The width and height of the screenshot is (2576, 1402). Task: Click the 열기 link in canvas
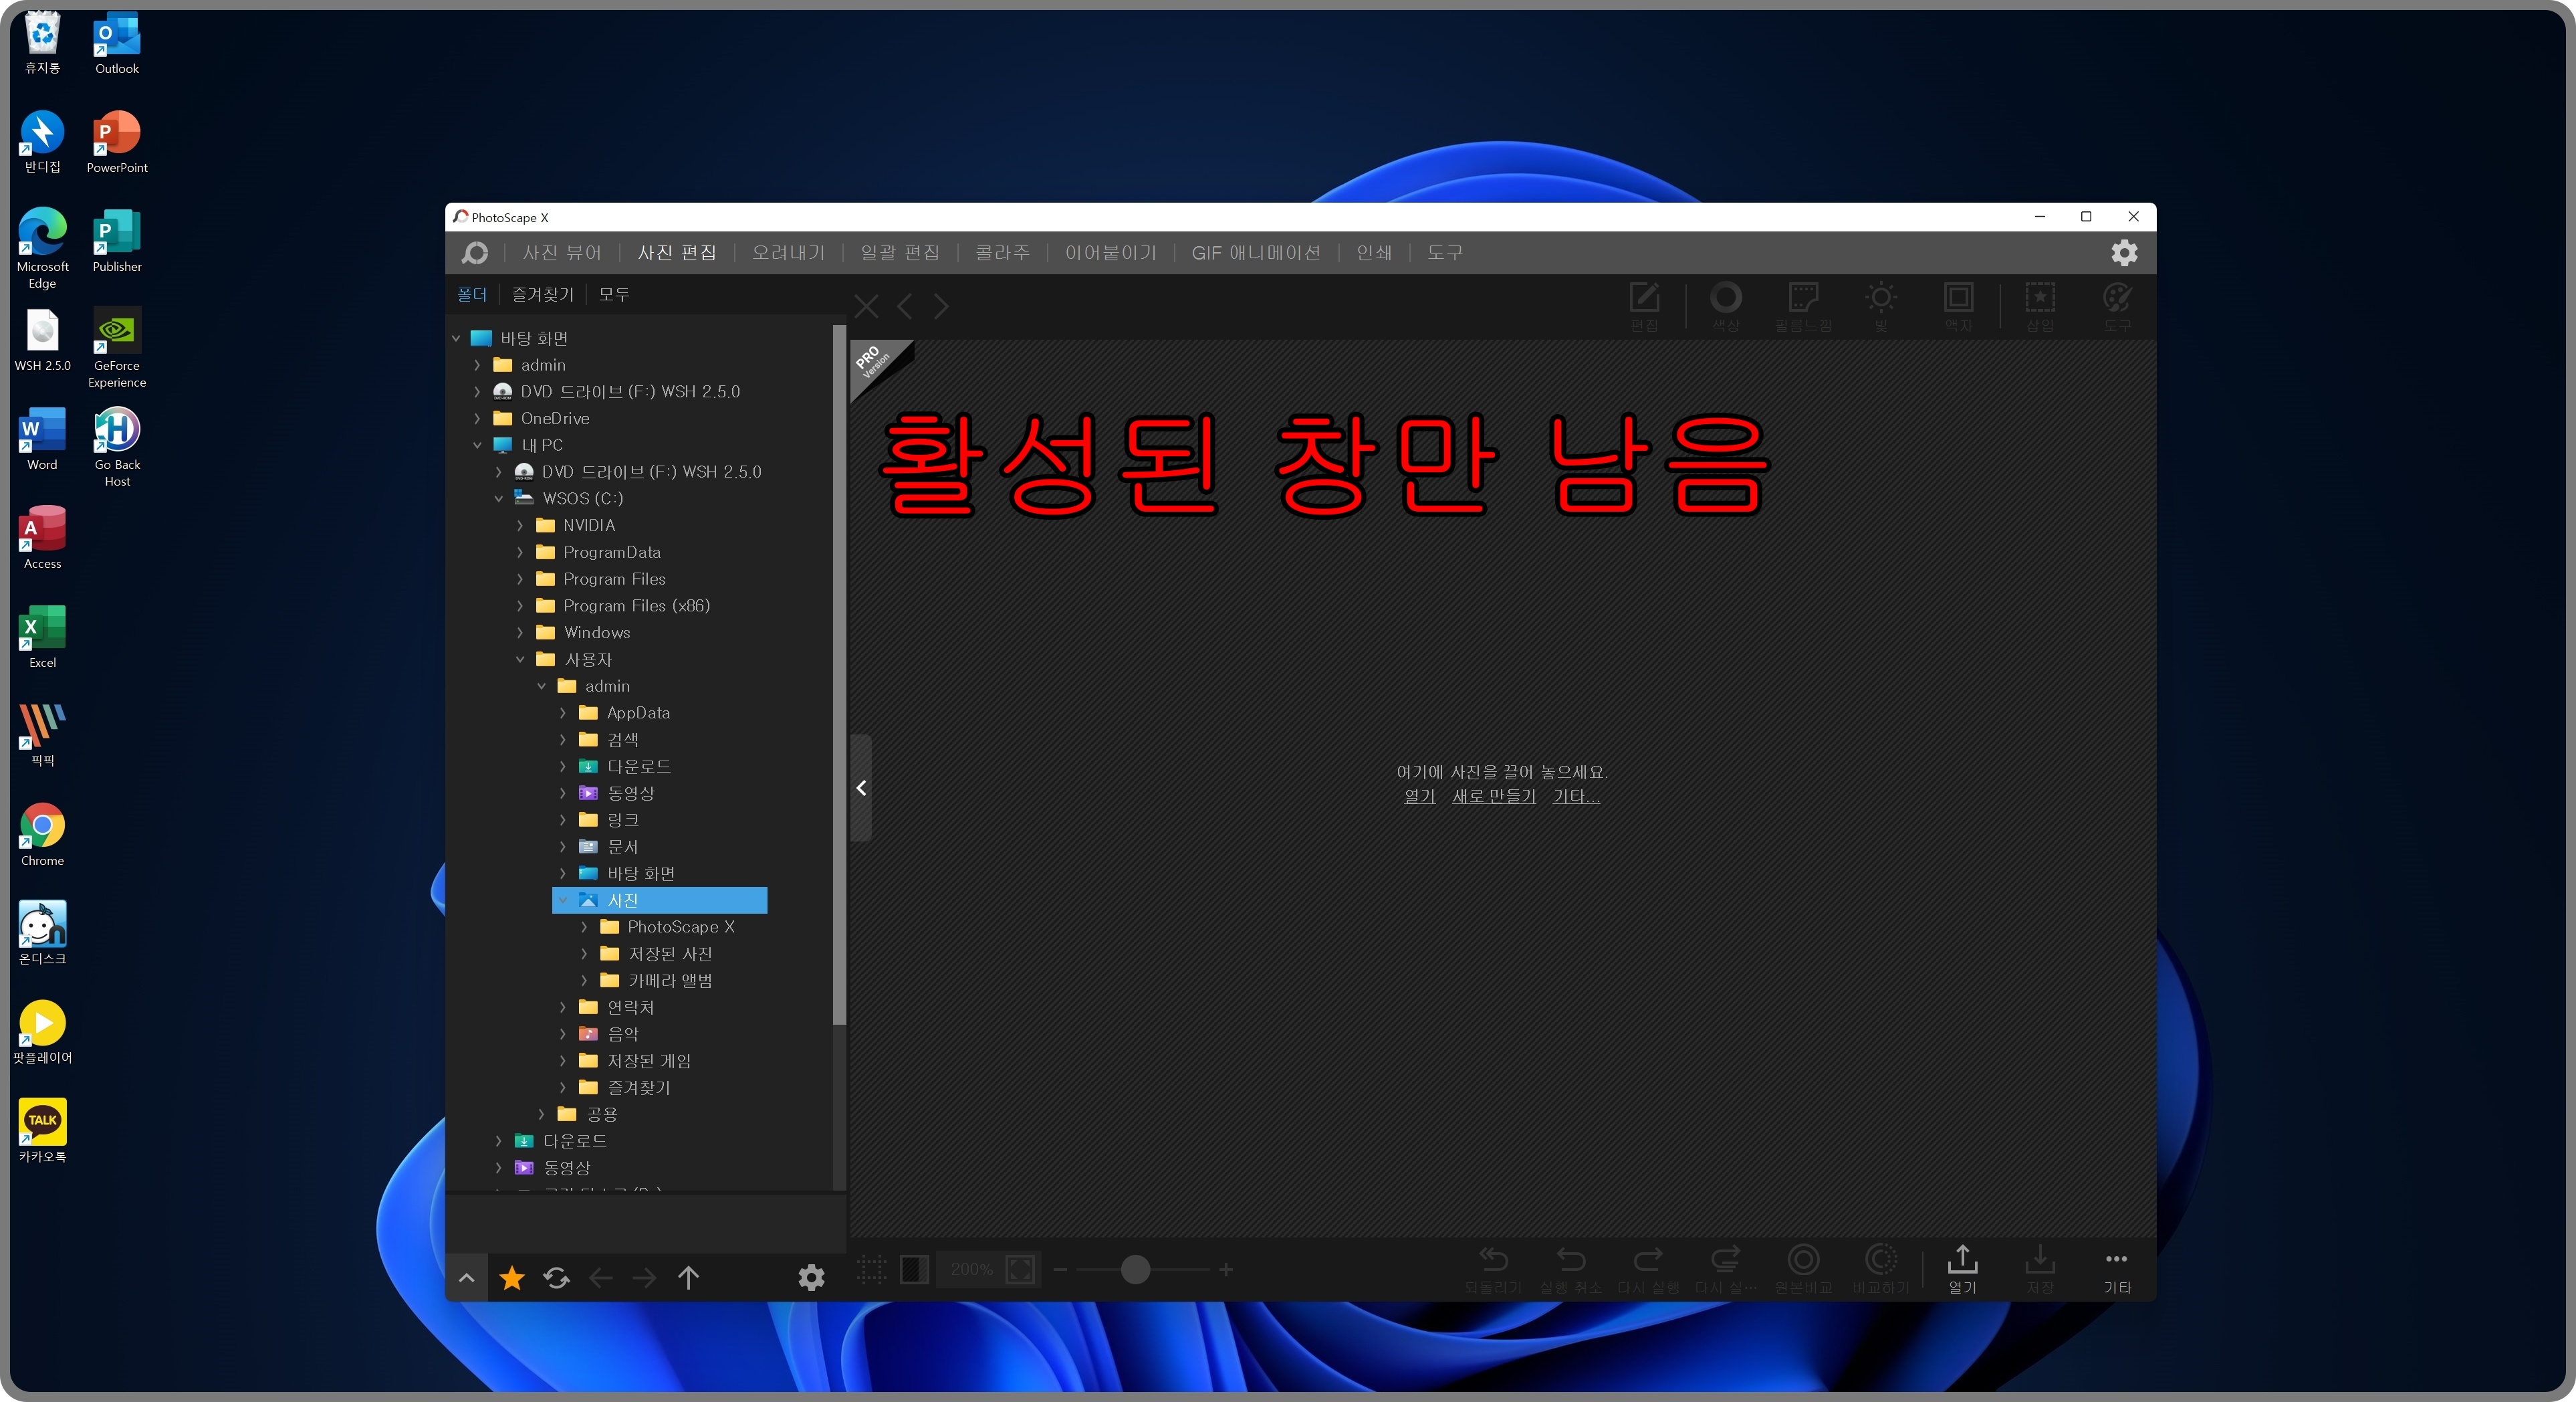tap(1419, 795)
